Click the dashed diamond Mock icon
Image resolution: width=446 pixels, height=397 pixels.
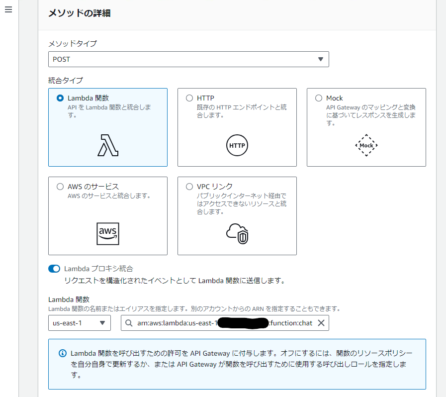tap(366, 145)
